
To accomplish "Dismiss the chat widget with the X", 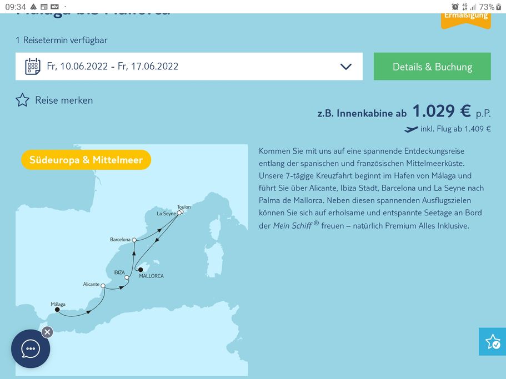I will (x=47, y=332).
